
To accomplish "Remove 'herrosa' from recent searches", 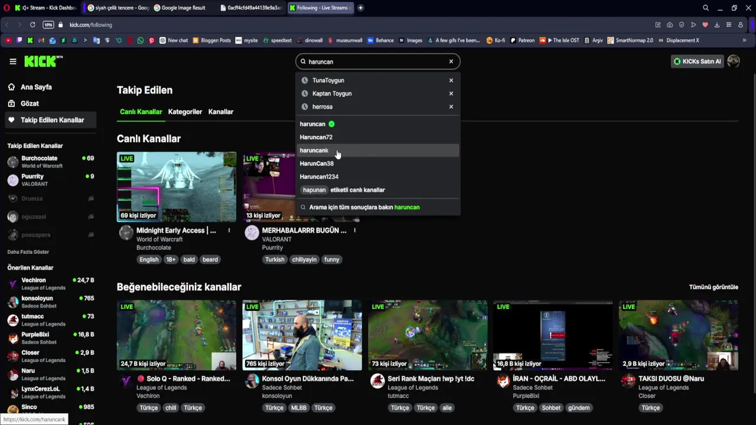I will [x=451, y=107].
